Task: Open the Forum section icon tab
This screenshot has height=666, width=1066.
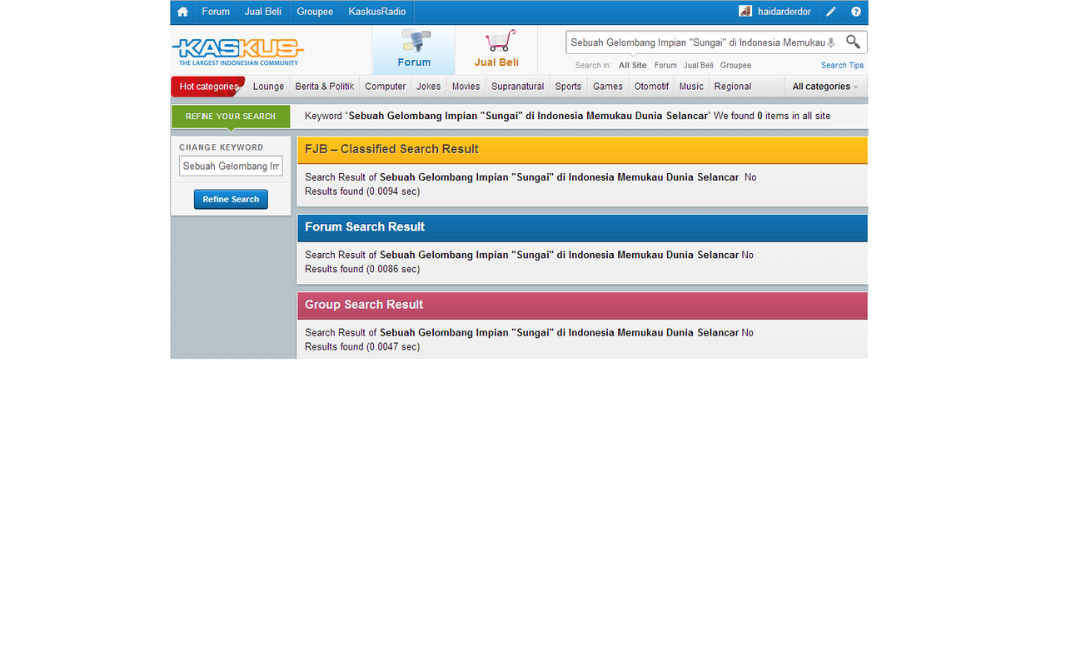Action: pyautogui.click(x=414, y=49)
